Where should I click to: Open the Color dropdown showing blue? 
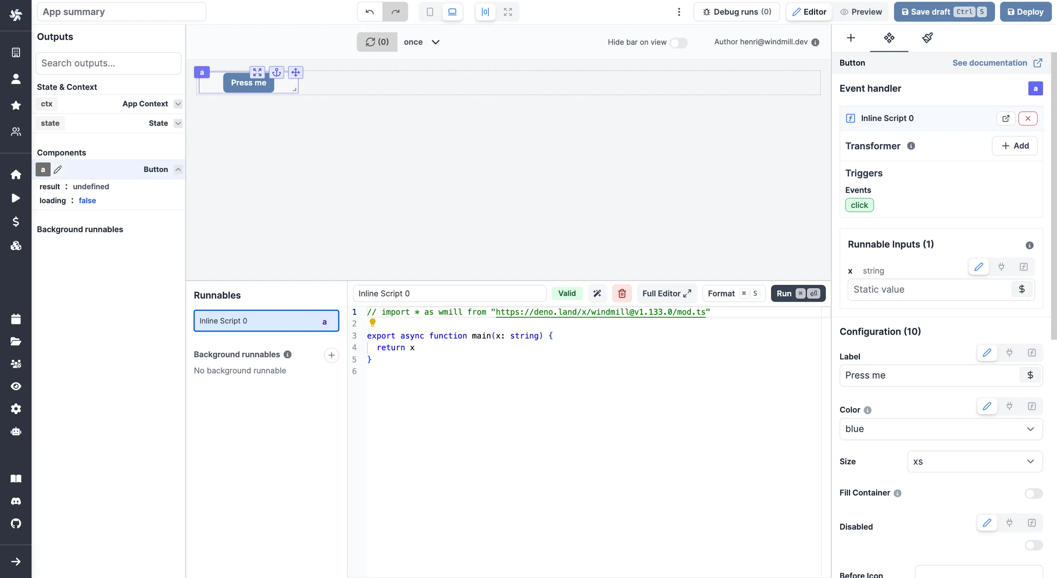941,429
